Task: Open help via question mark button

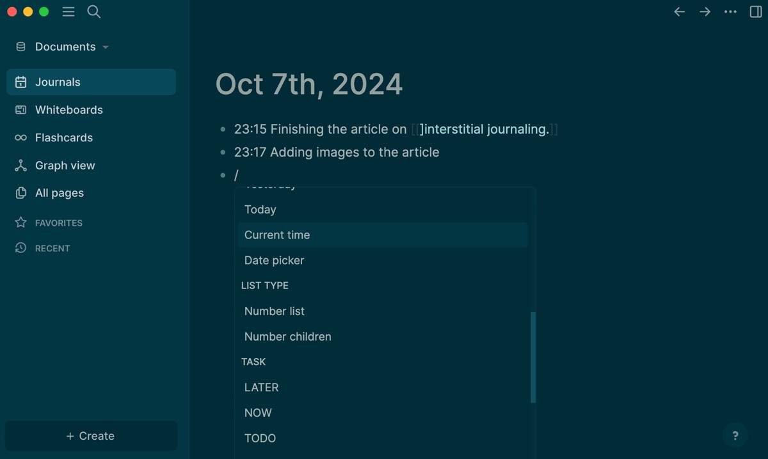Action: [x=735, y=436]
